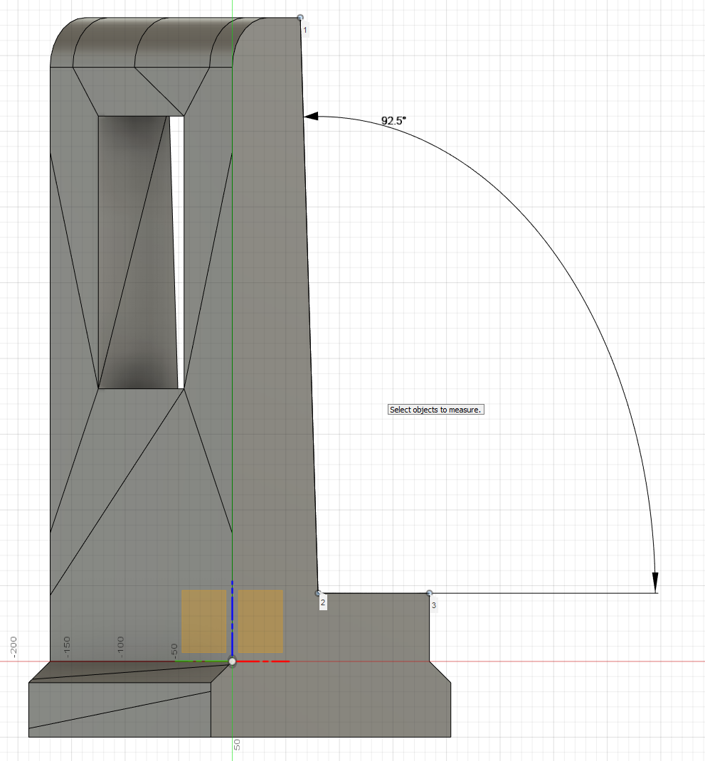Viewport: 705px width, 761px height.
Task: Toggle selection of the left orange sketch profile
Action: [x=205, y=622]
